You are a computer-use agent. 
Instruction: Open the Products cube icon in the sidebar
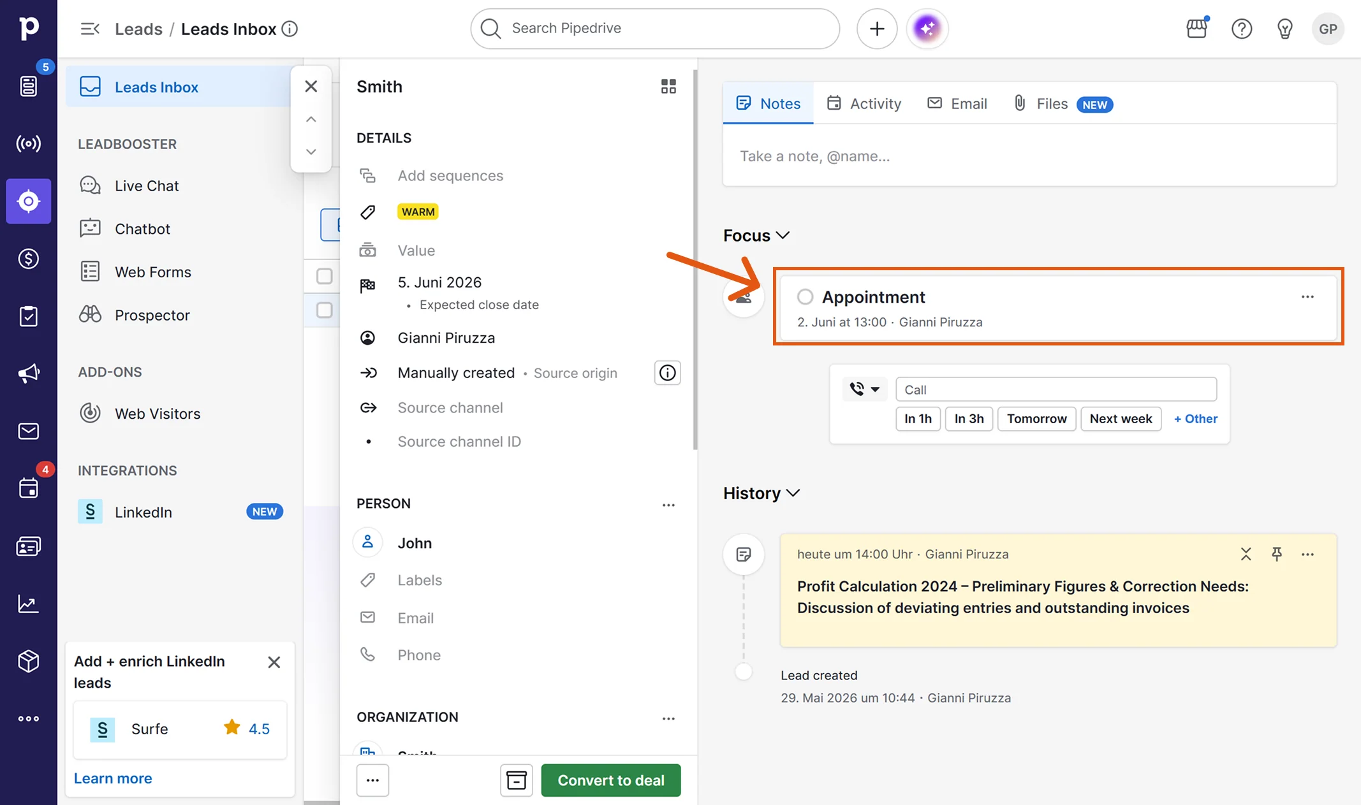[x=29, y=661]
